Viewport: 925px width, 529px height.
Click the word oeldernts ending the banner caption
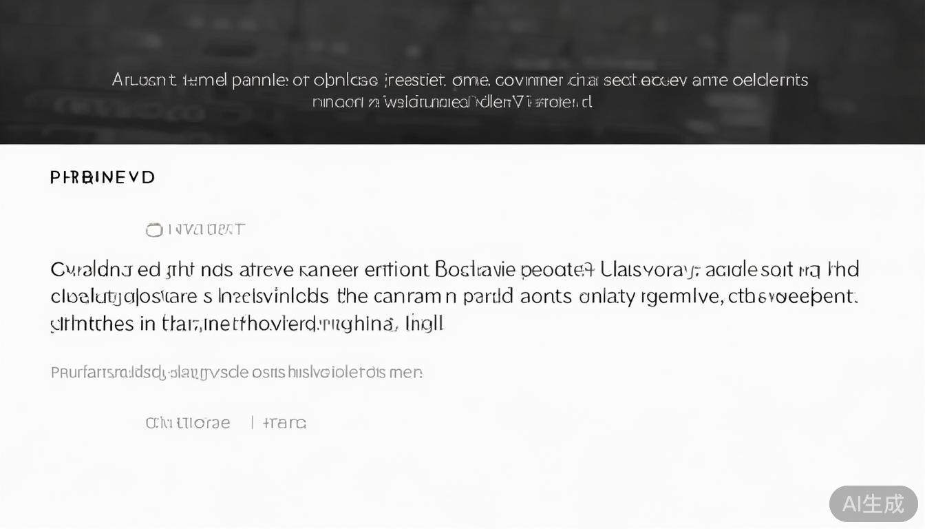click(770, 81)
